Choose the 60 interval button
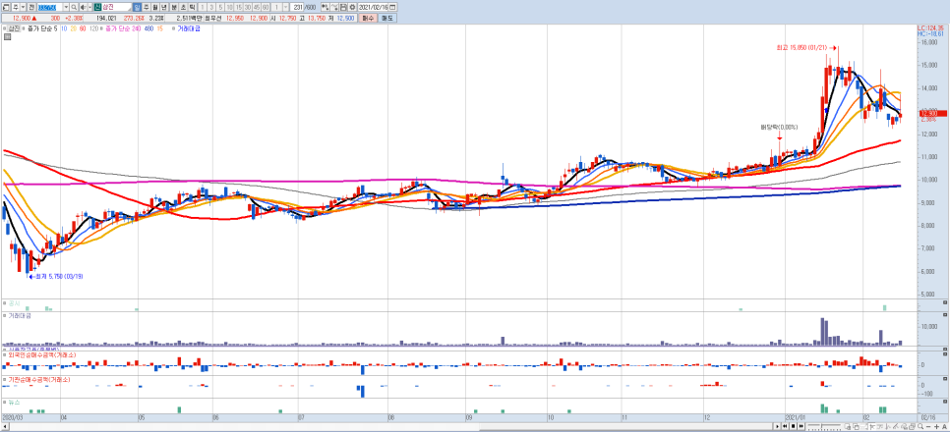The height and width of the screenshot is (432, 950). pyautogui.click(x=266, y=7)
